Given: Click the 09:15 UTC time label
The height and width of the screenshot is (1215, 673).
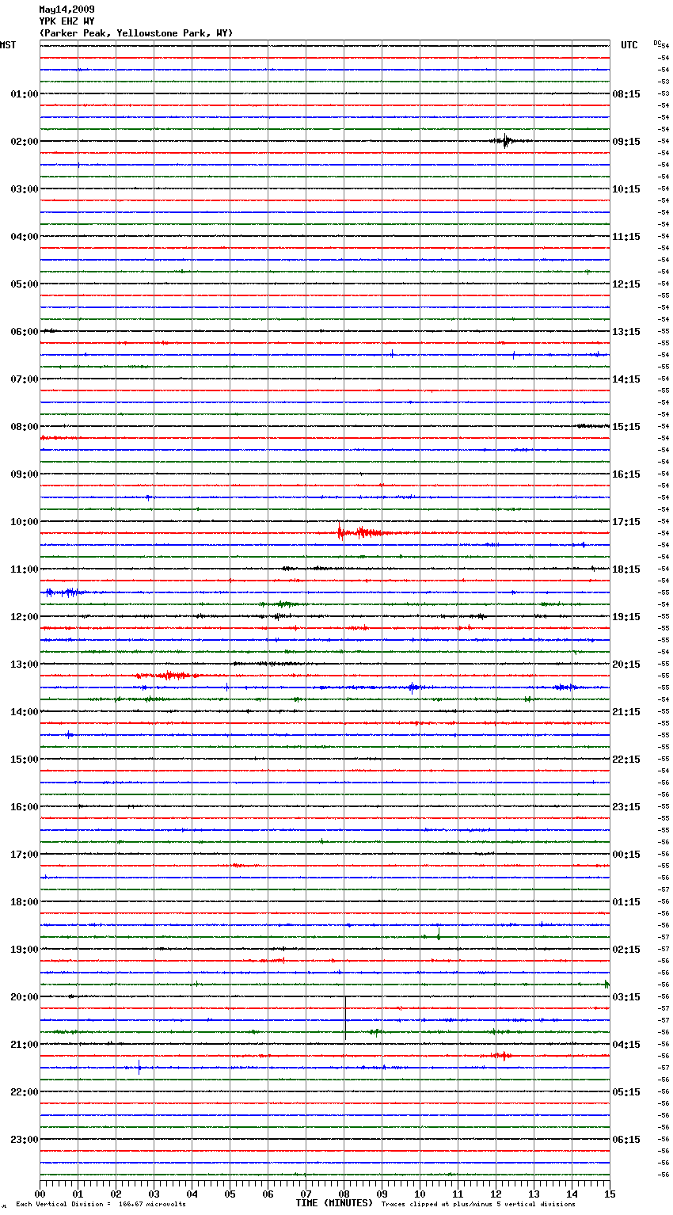Looking at the screenshot, I should 626,142.
